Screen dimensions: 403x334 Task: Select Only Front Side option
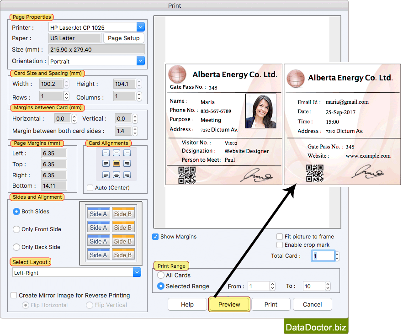pyautogui.click(x=16, y=229)
